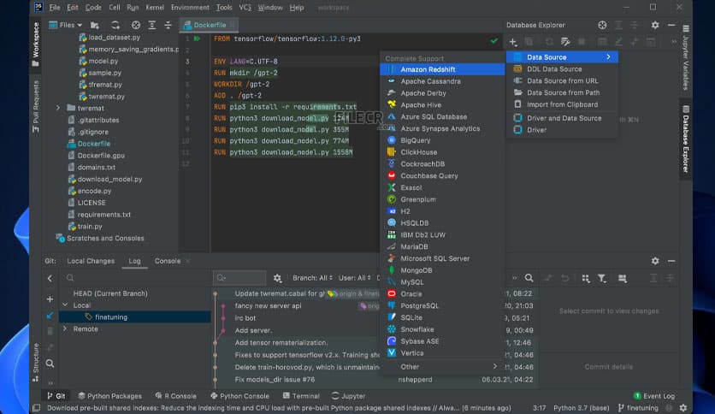
Task: Switch to the Local Changes tab
Action: [x=91, y=261]
